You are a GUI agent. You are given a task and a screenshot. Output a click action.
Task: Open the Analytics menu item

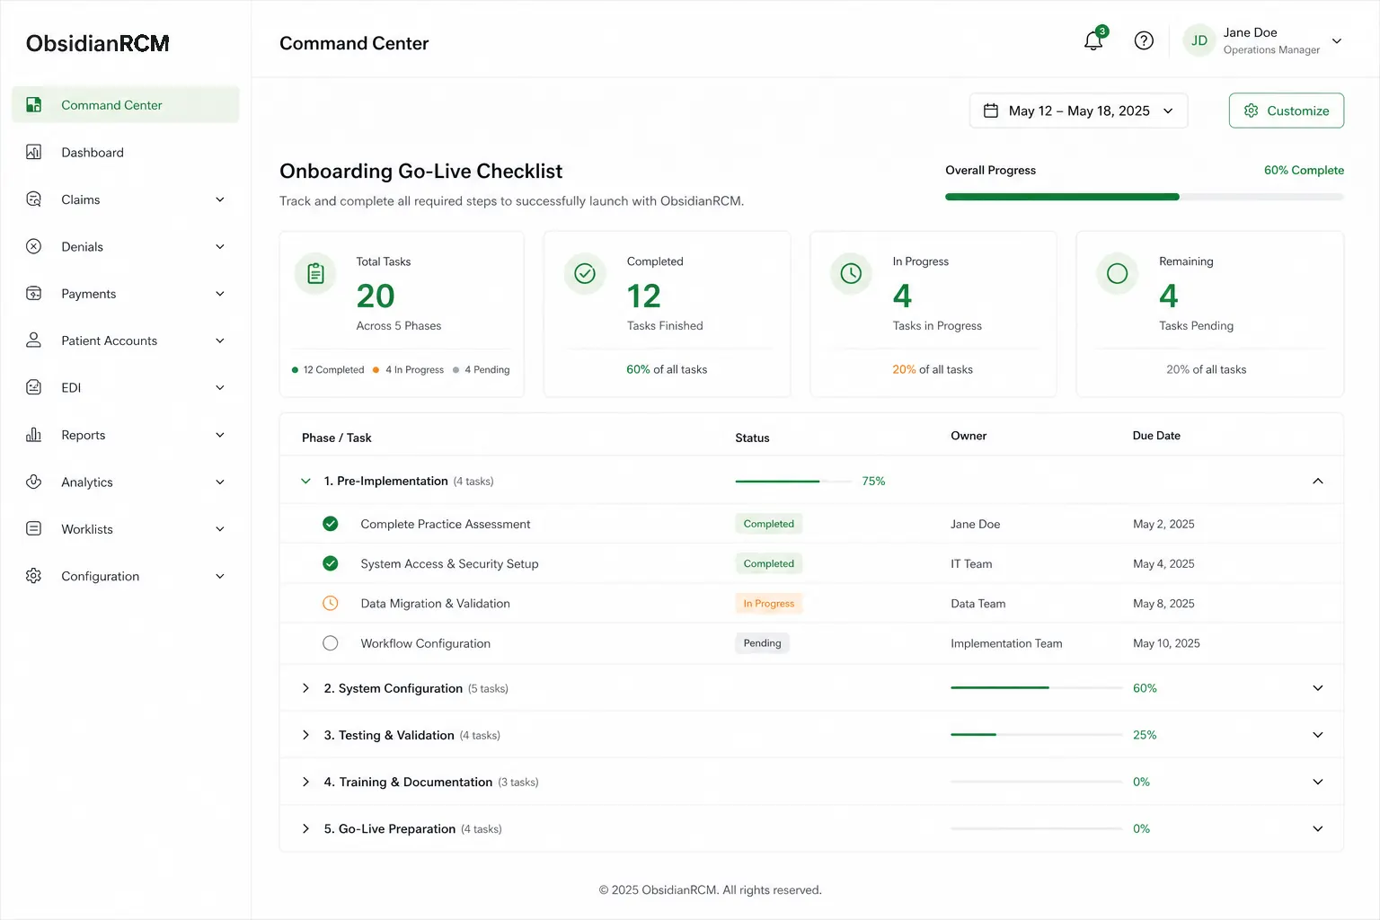pyautogui.click(x=126, y=482)
